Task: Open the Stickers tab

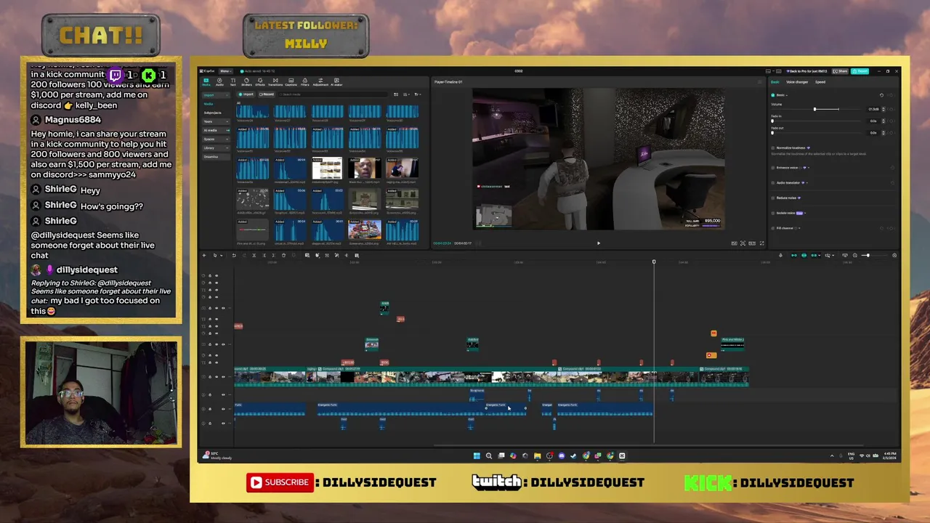Action: (x=246, y=81)
